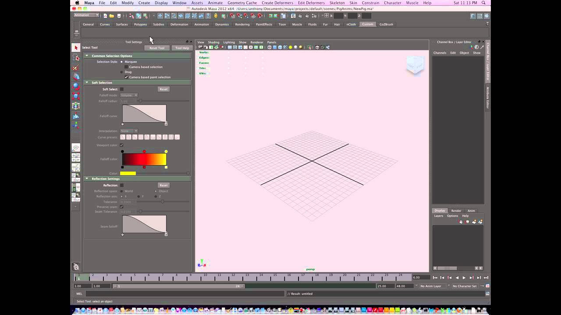Image resolution: width=561 pixels, height=315 pixels.
Task: Select the Universal Manipulator tool
Action: coord(76,105)
